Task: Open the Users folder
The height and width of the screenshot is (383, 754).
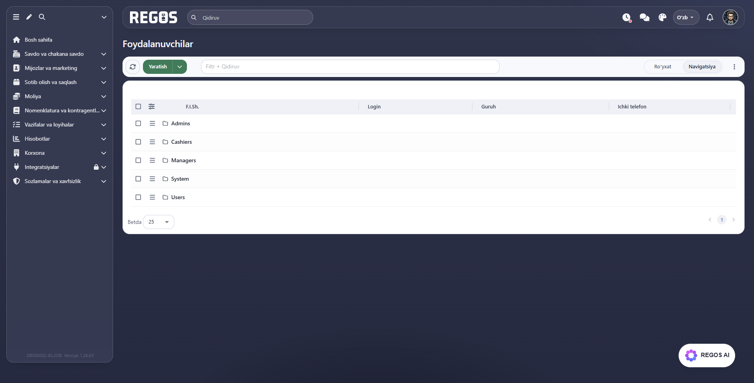Action: [174, 197]
